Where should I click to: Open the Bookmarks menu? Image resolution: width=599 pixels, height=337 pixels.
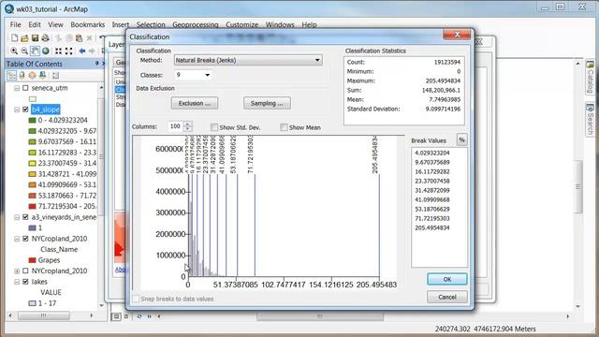pyautogui.click(x=87, y=25)
